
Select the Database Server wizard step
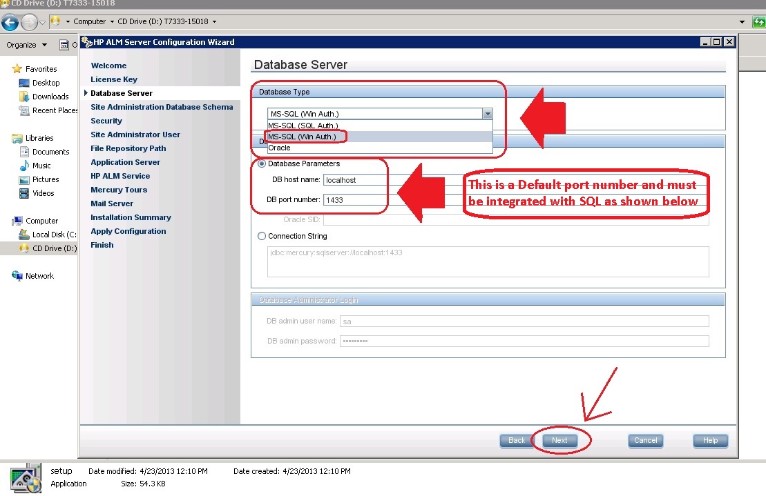coord(121,93)
